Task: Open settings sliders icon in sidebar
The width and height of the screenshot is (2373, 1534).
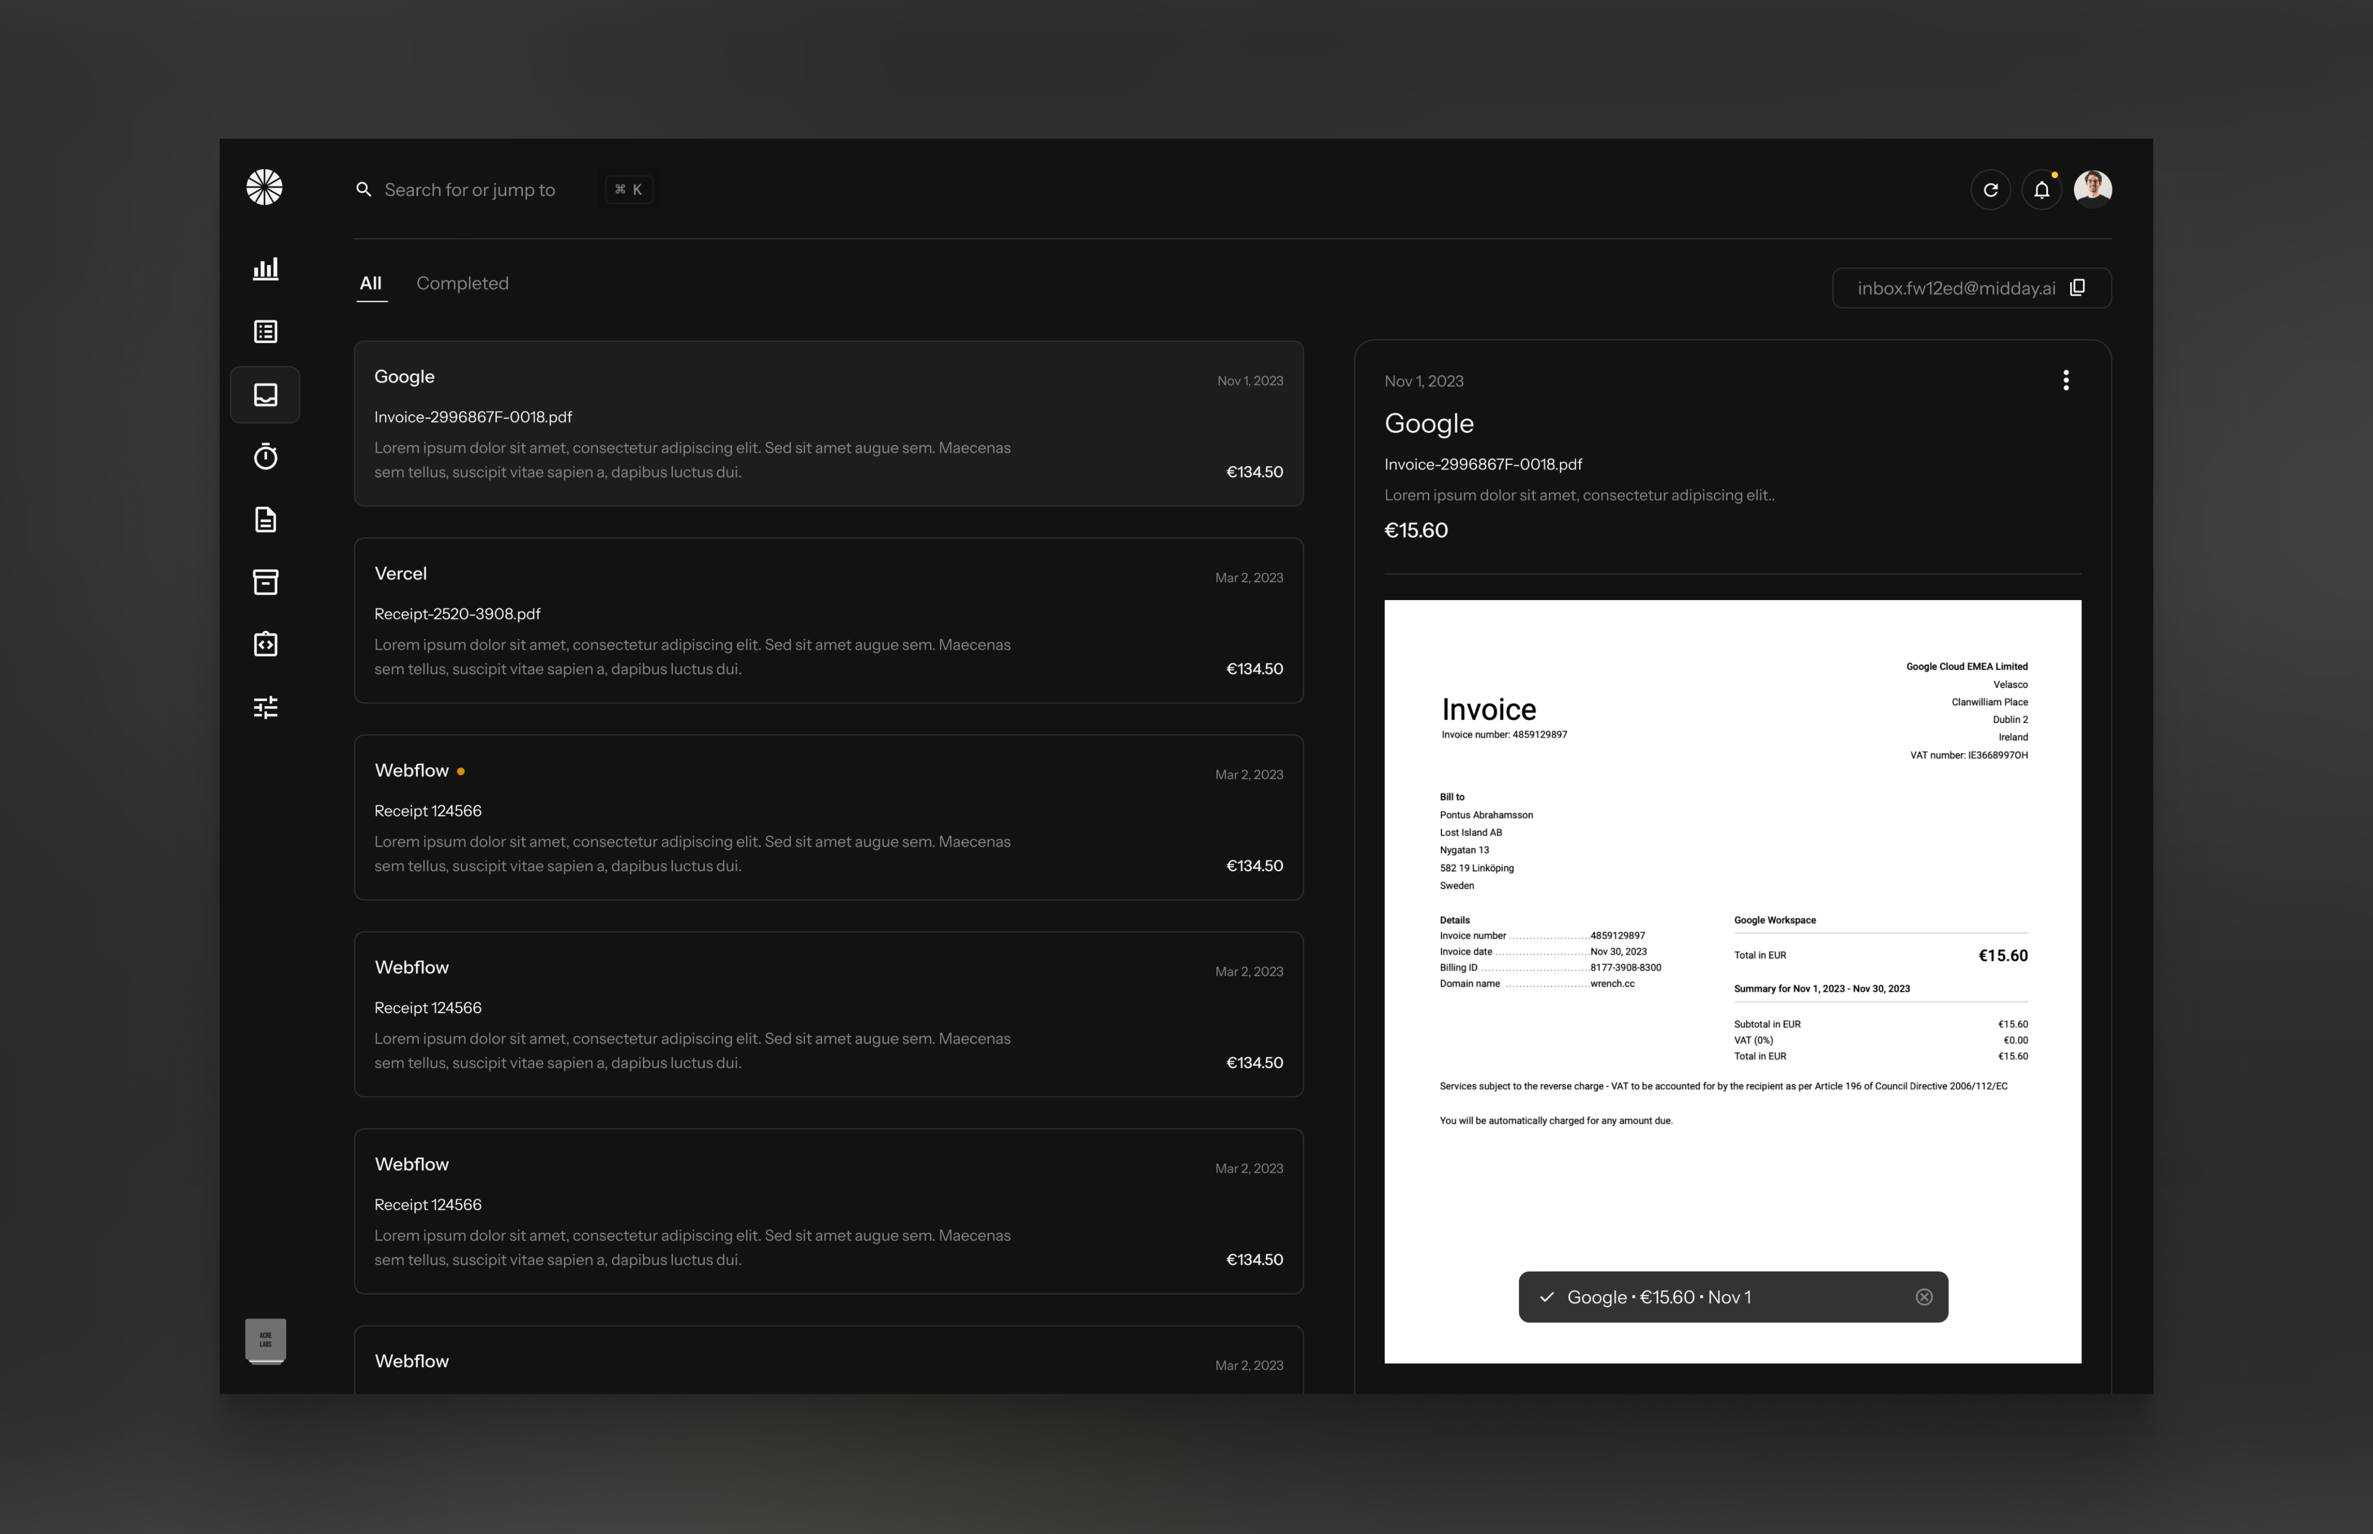Action: click(266, 707)
